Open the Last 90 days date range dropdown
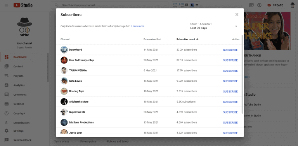 click(214, 26)
